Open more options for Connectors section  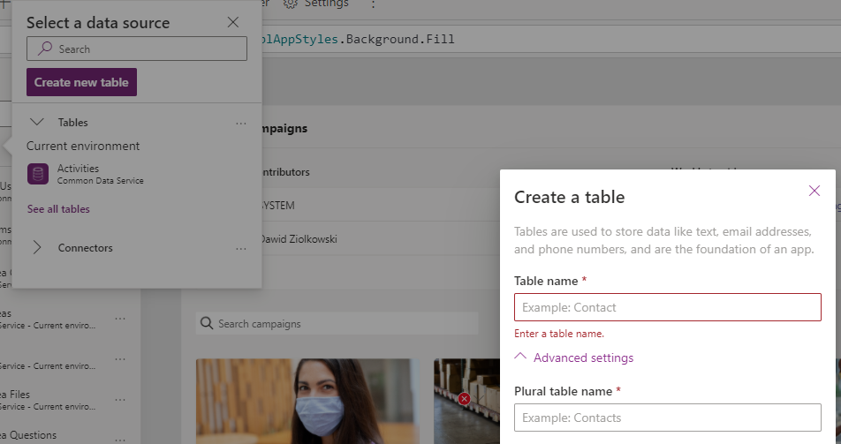click(241, 249)
